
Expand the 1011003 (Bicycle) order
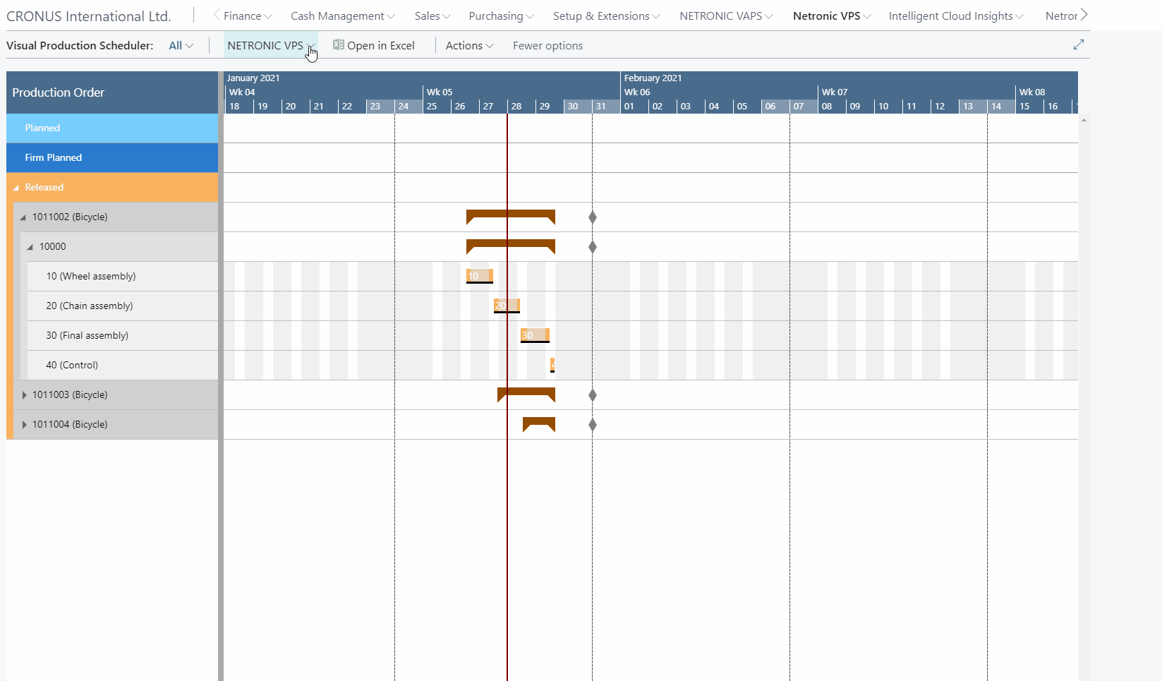(x=25, y=394)
